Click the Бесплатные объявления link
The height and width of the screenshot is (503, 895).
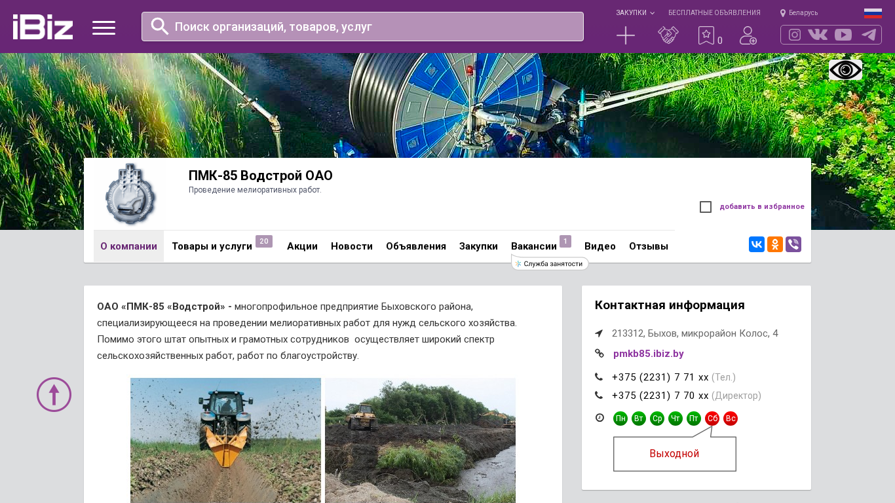tap(714, 12)
